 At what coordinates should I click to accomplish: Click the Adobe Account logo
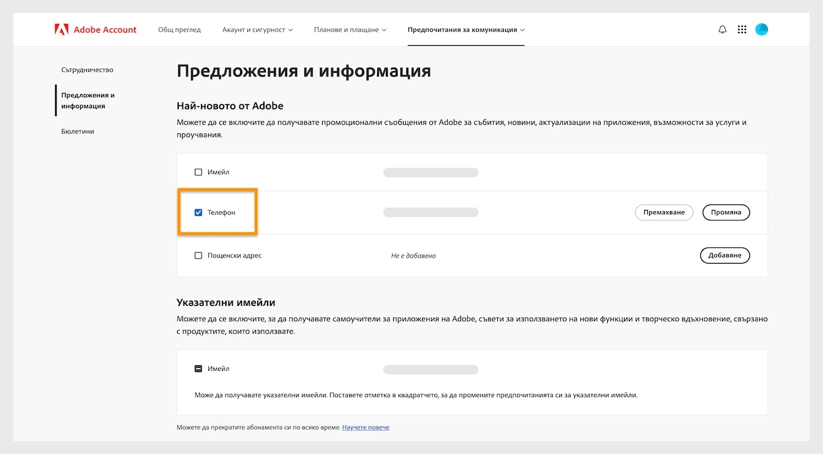coord(95,29)
